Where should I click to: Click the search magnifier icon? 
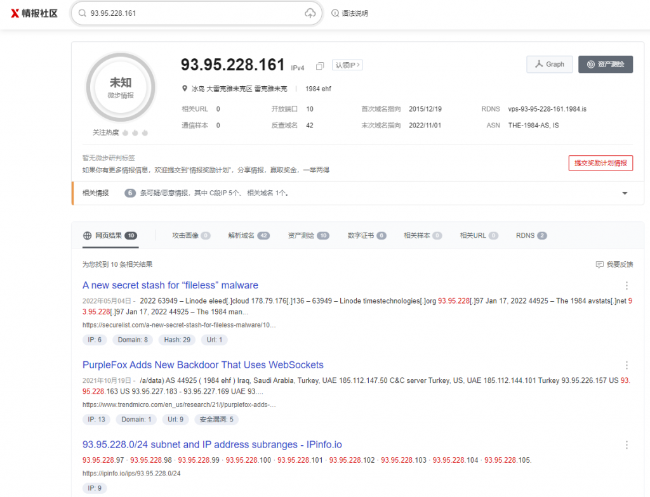point(83,13)
